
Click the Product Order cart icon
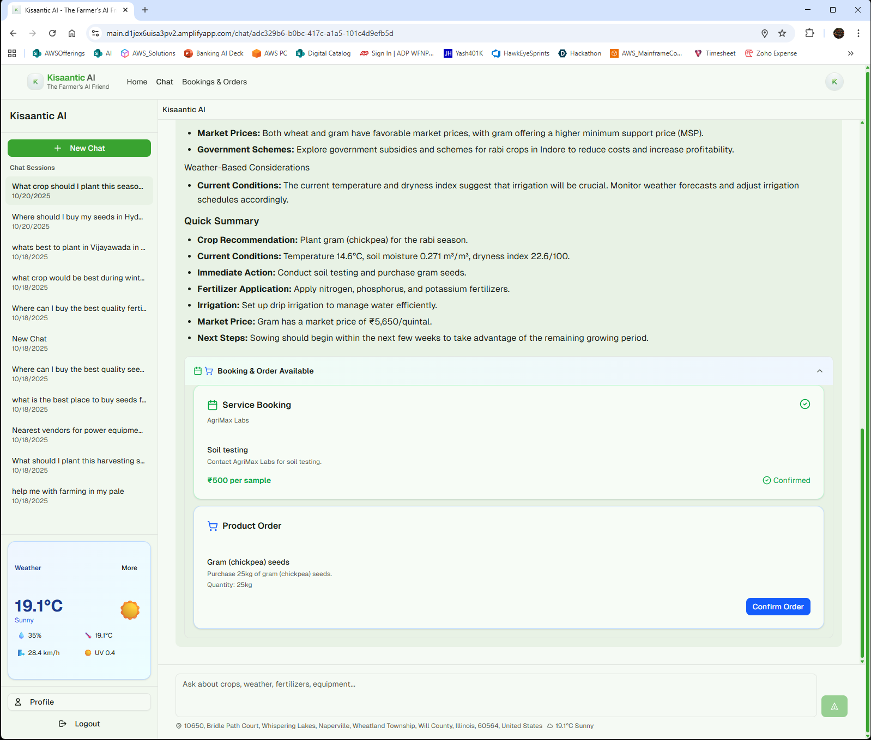pos(213,526)
